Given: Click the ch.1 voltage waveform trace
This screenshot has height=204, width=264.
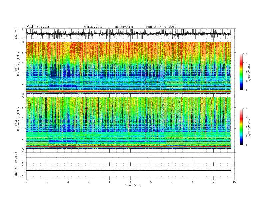Looking at the screenshot, I should click(x=128, y=34).
